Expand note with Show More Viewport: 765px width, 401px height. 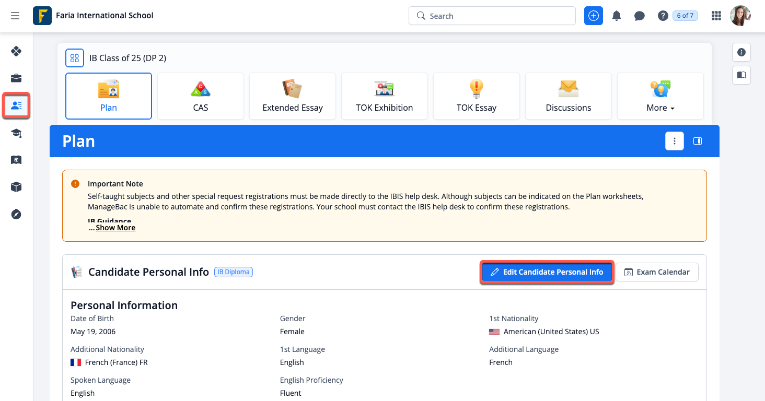pyautogui.click(x=115, y=228)
